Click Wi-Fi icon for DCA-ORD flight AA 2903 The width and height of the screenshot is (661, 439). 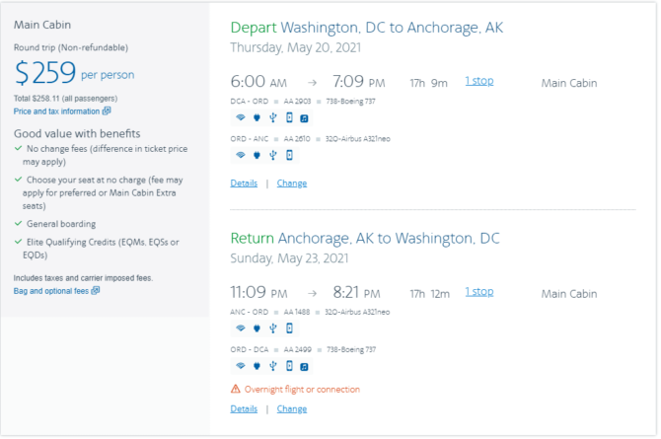[x=241, y=117]
